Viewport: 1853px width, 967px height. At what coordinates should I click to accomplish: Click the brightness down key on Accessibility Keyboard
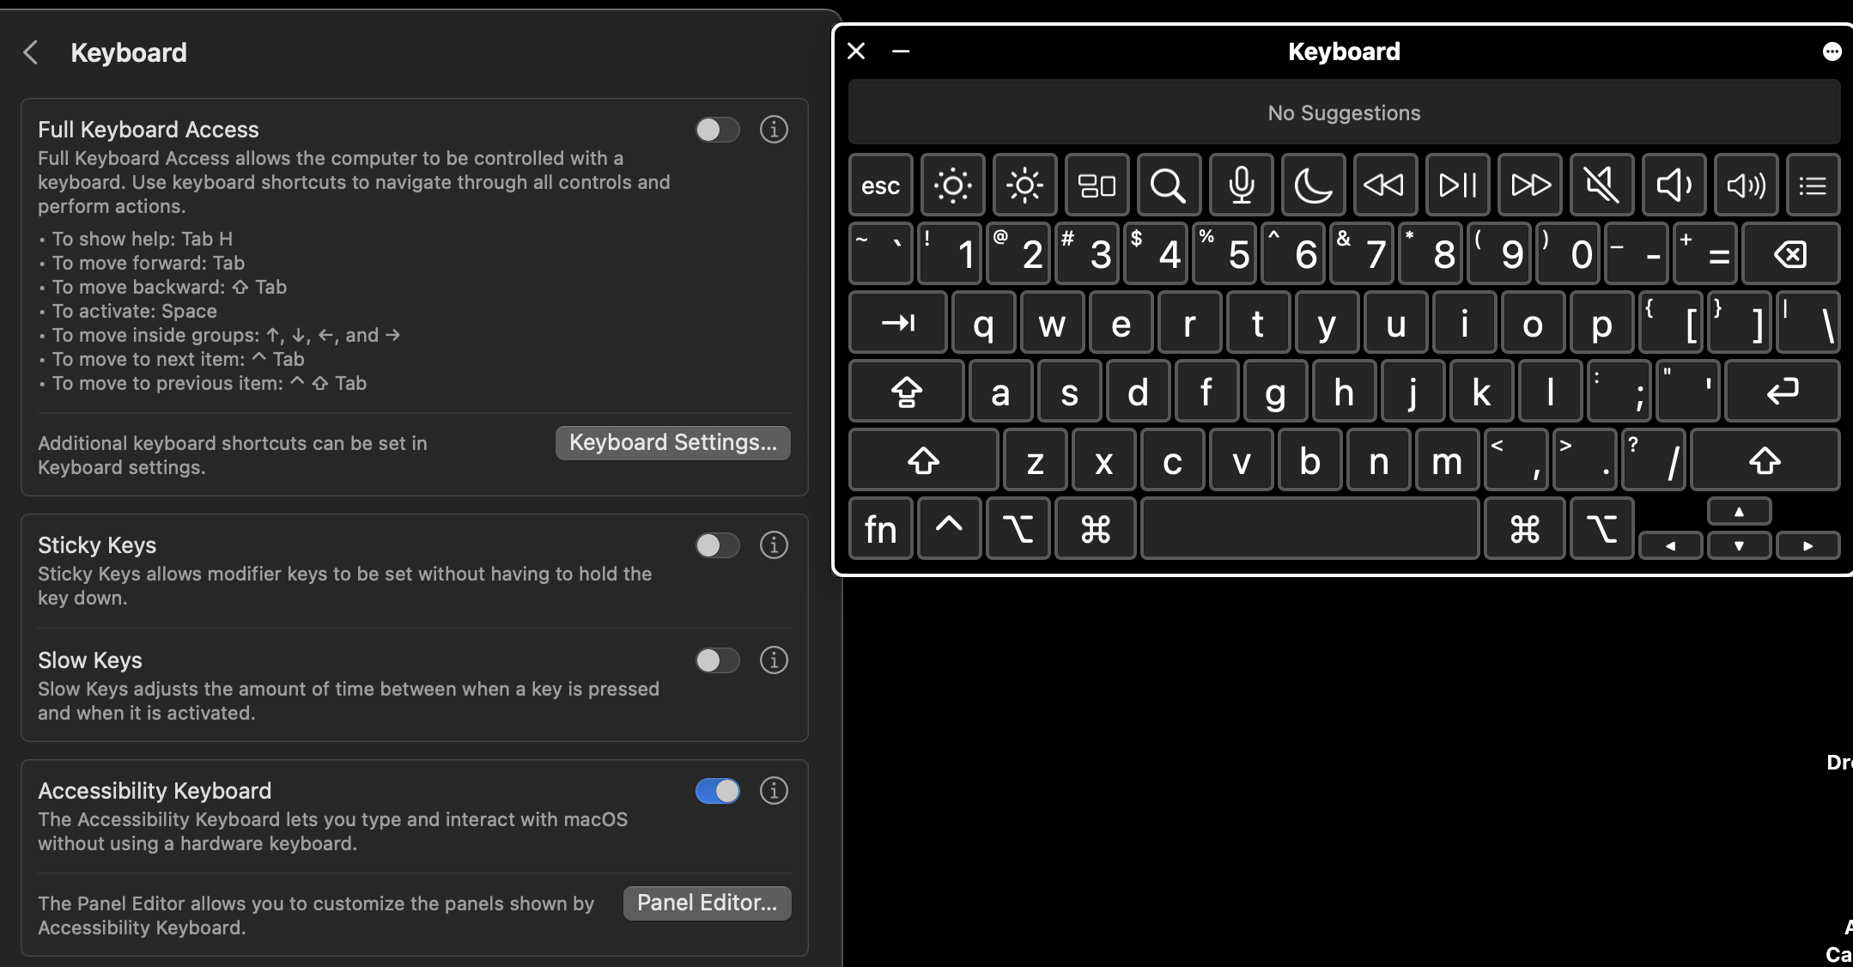(x=952, y=185)
